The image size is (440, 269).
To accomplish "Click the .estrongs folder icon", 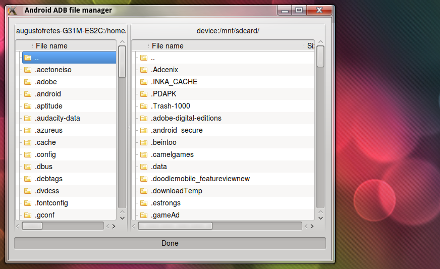I will point(144,203).
